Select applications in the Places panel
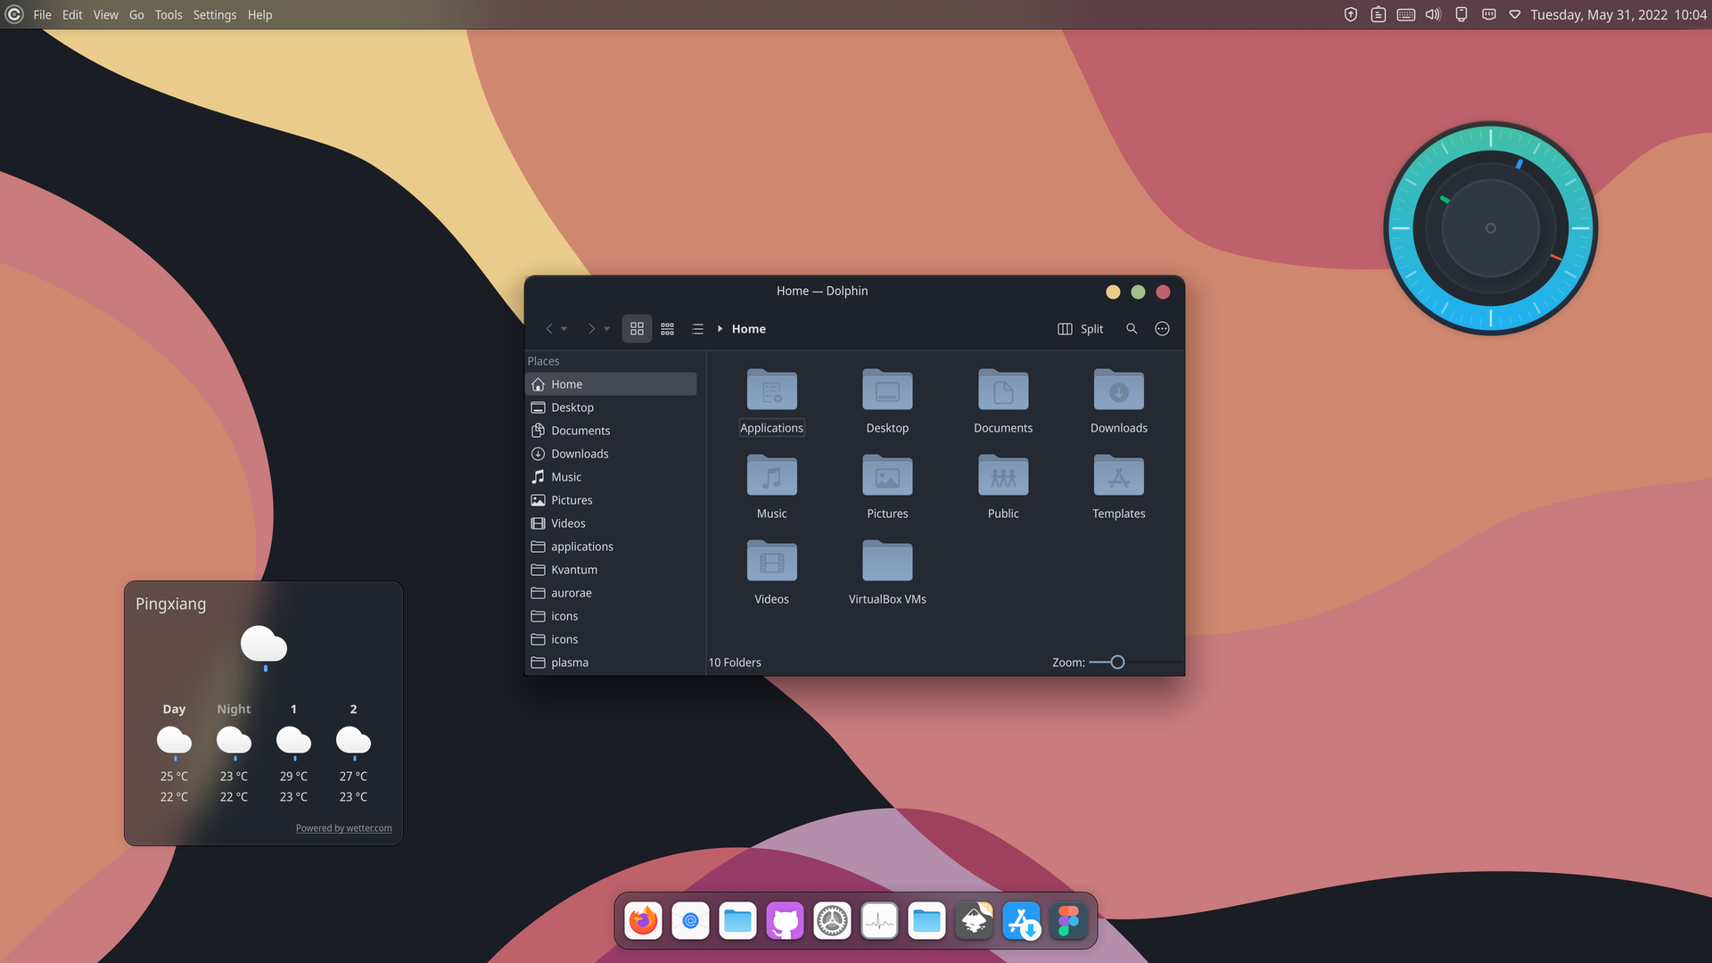The width and height of the screenshot is (1712, 963). tap(611, 547)
